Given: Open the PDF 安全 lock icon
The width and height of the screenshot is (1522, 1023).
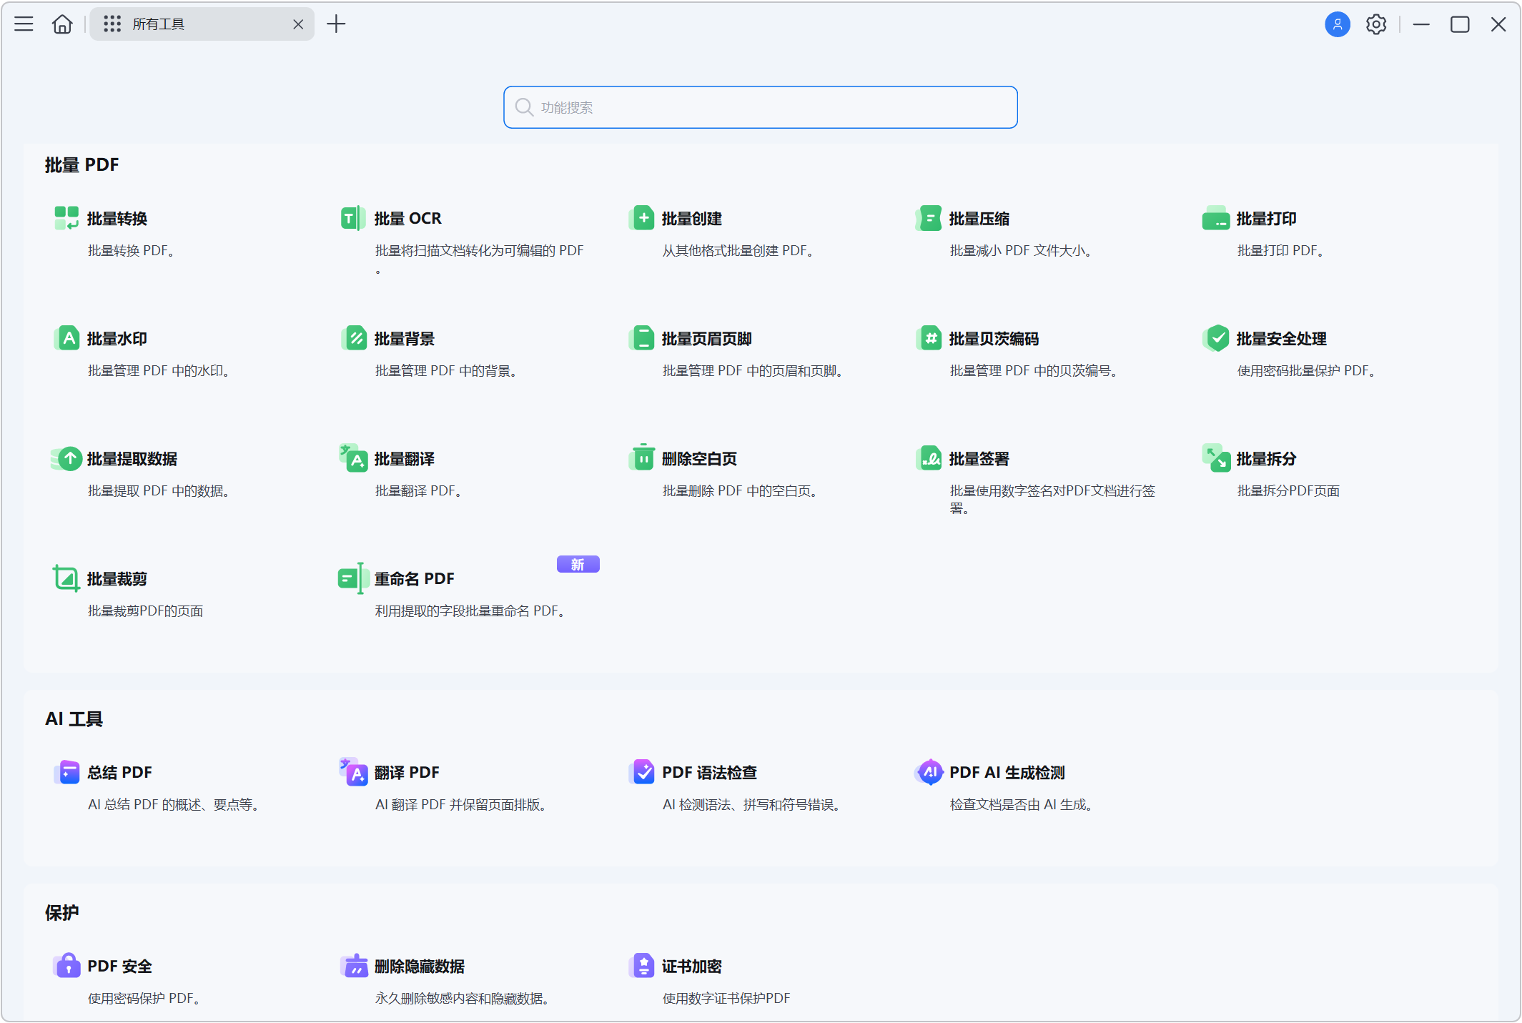Looking at the screenshot, I should pyautogui.click(x=67, y=965).
